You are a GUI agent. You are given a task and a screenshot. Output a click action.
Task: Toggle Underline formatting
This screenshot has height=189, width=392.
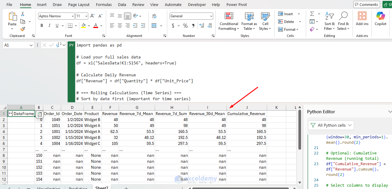pyautogui.click(x=57, y=26)
